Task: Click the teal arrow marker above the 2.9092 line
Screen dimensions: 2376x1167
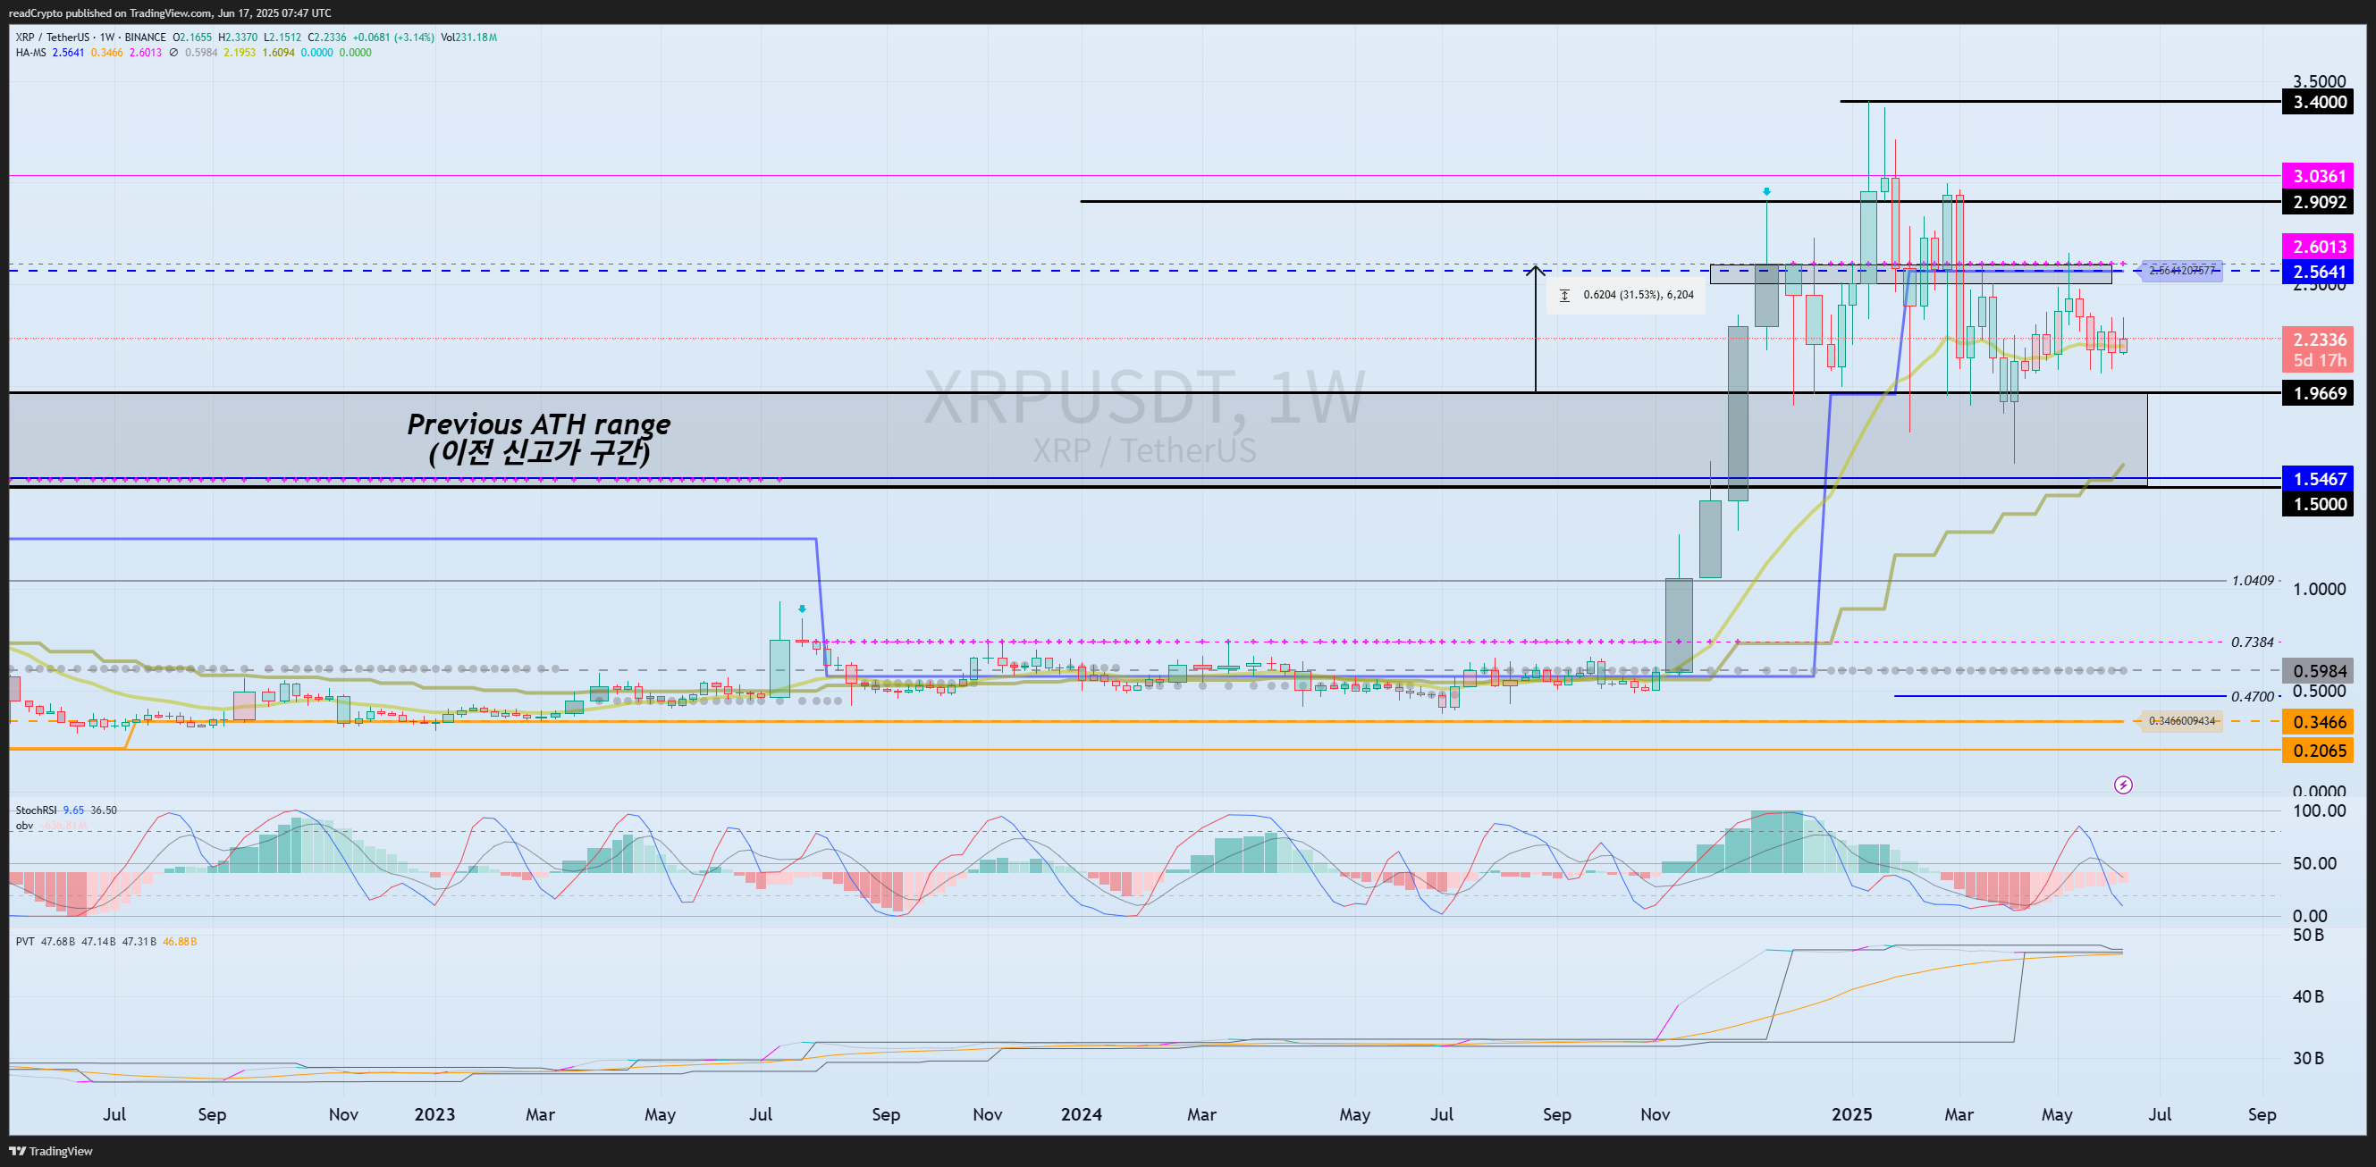Action: click(x=1766, y=192)
